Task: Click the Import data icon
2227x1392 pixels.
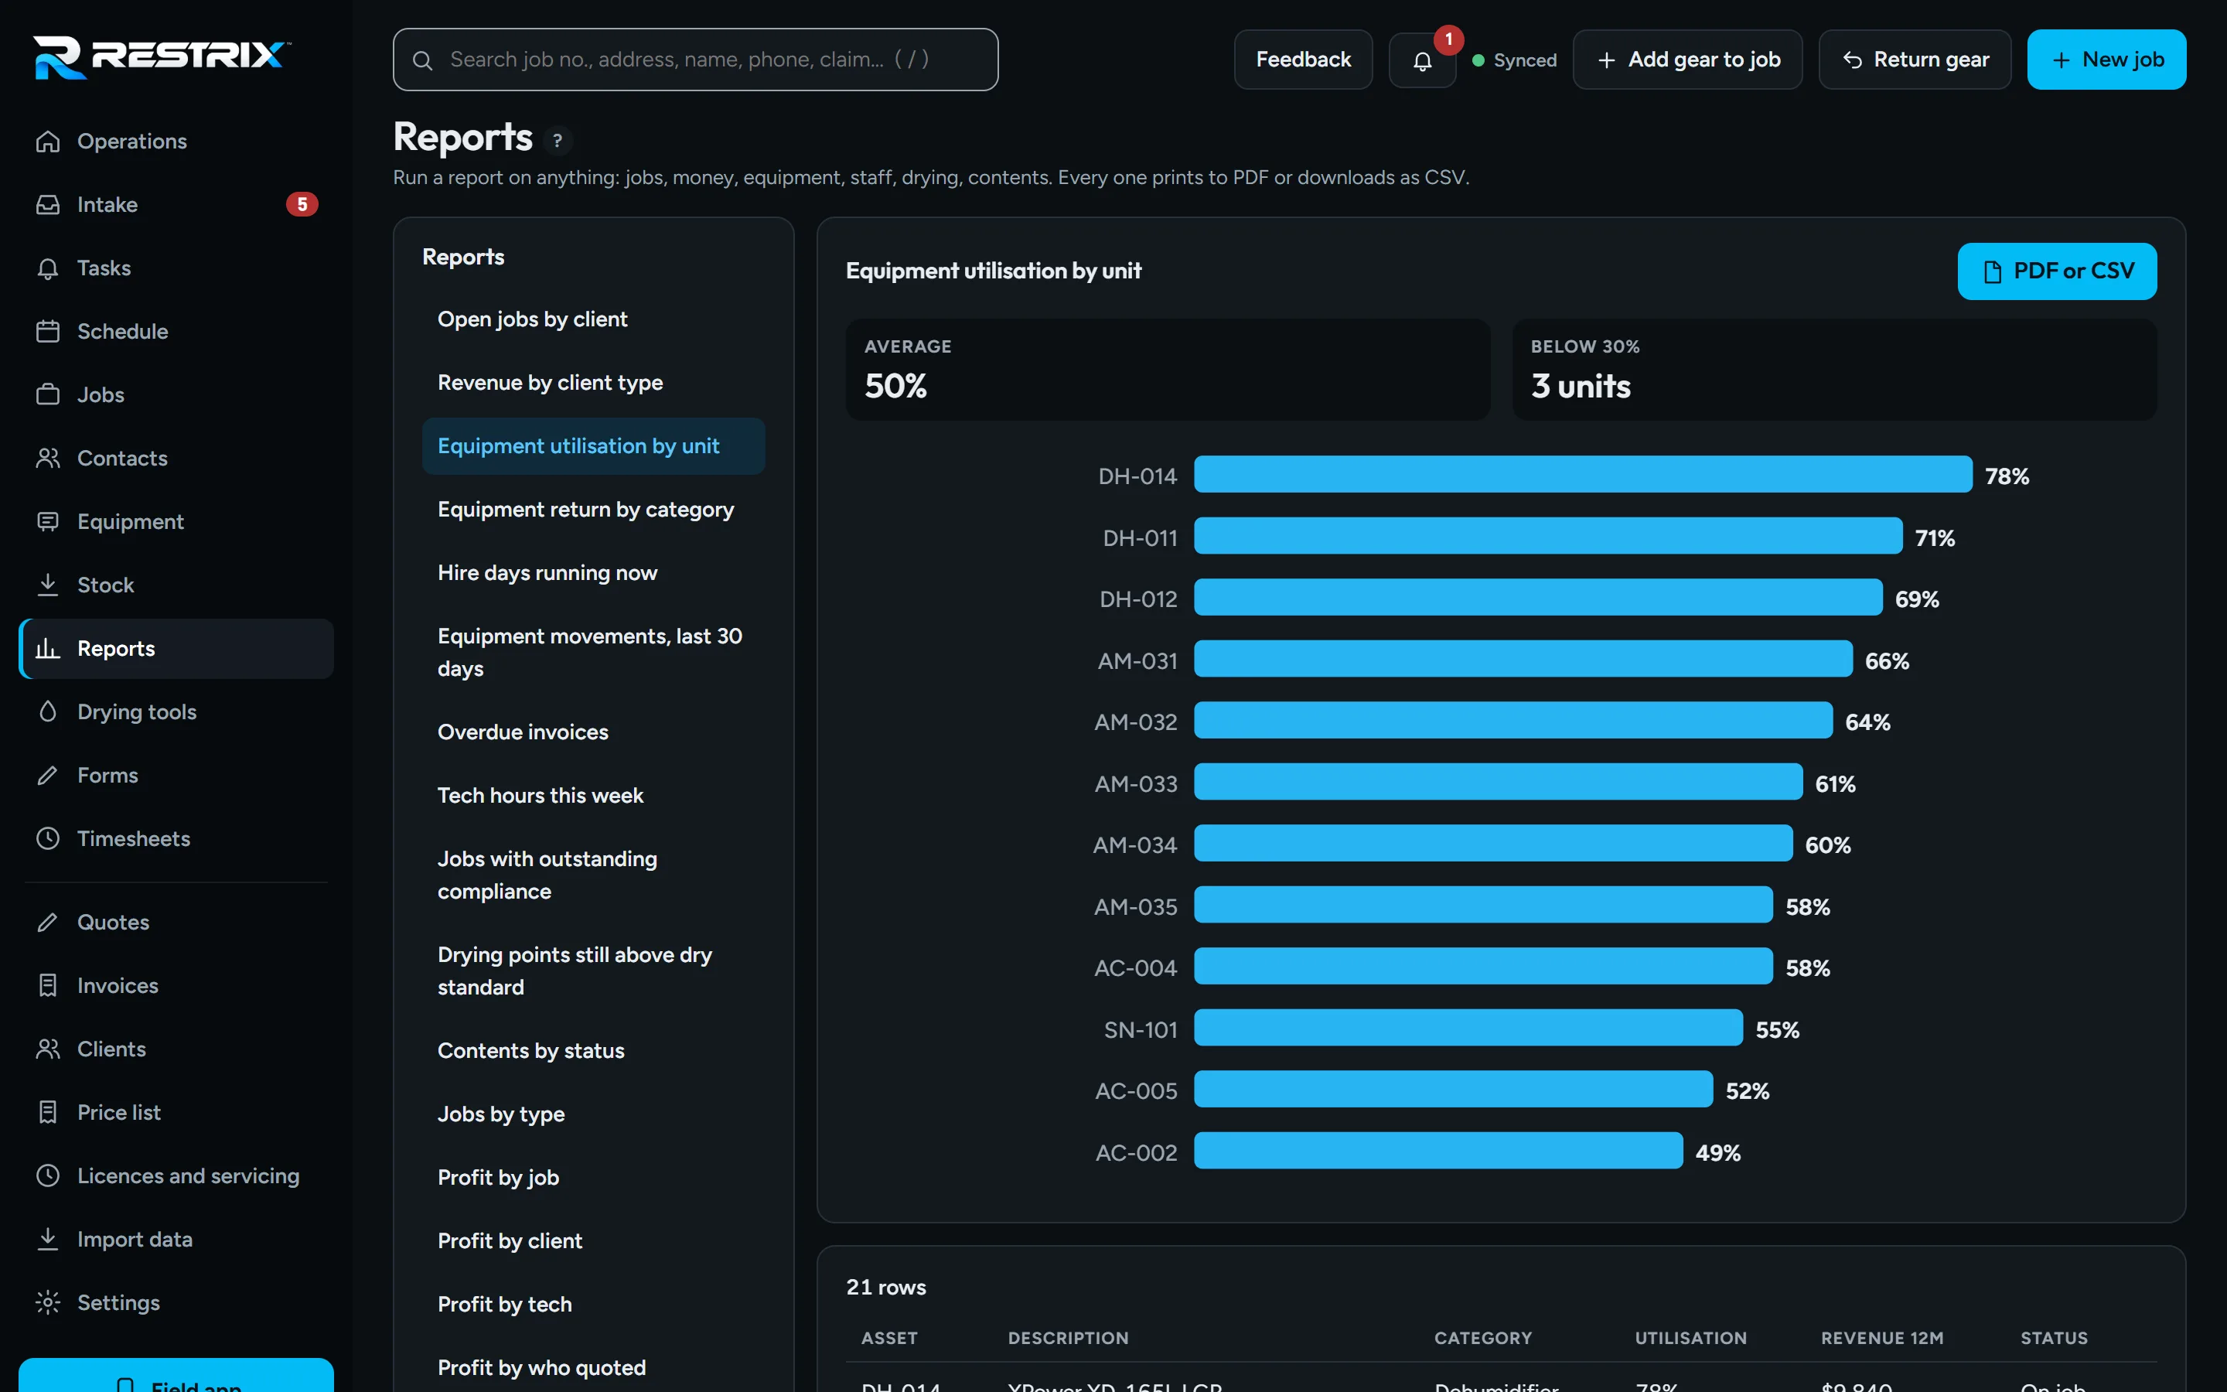Action: pyautogui.click(x=48, y=1238)
